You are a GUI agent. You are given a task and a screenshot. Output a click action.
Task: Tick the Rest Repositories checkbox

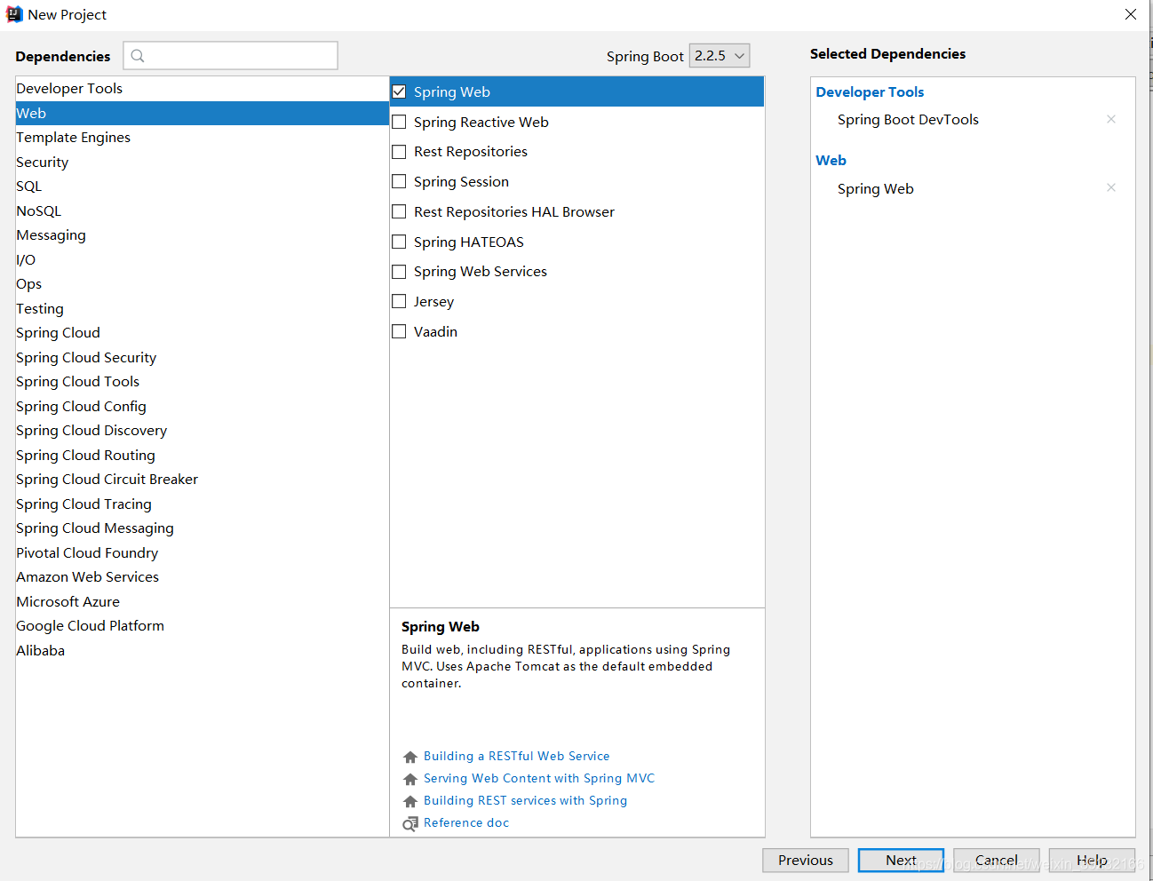tap(399, 152)
